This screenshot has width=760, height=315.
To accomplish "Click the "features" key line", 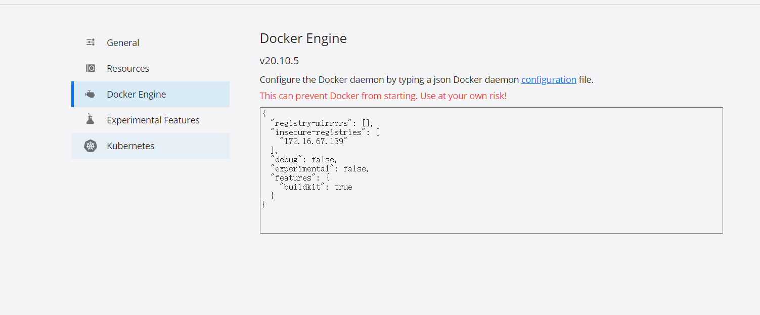I will (300, 177).
